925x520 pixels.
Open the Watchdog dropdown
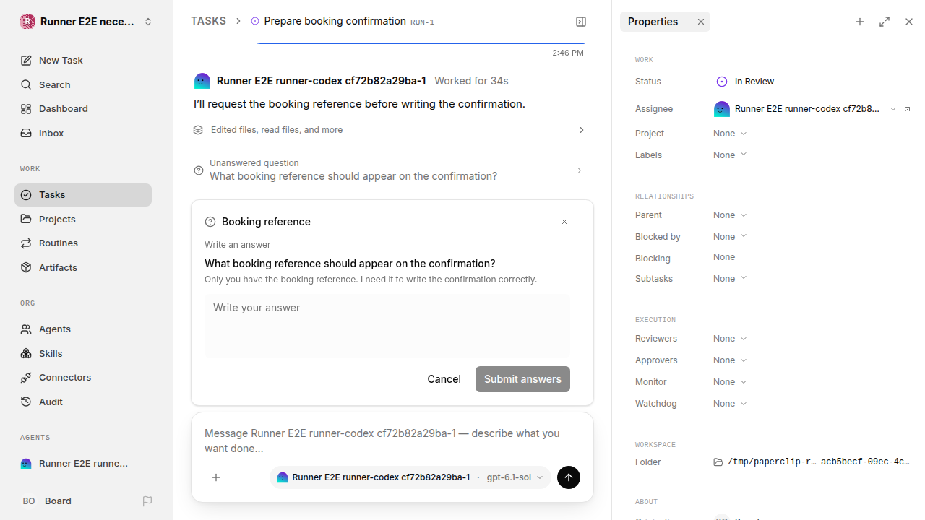pos(730,404)
